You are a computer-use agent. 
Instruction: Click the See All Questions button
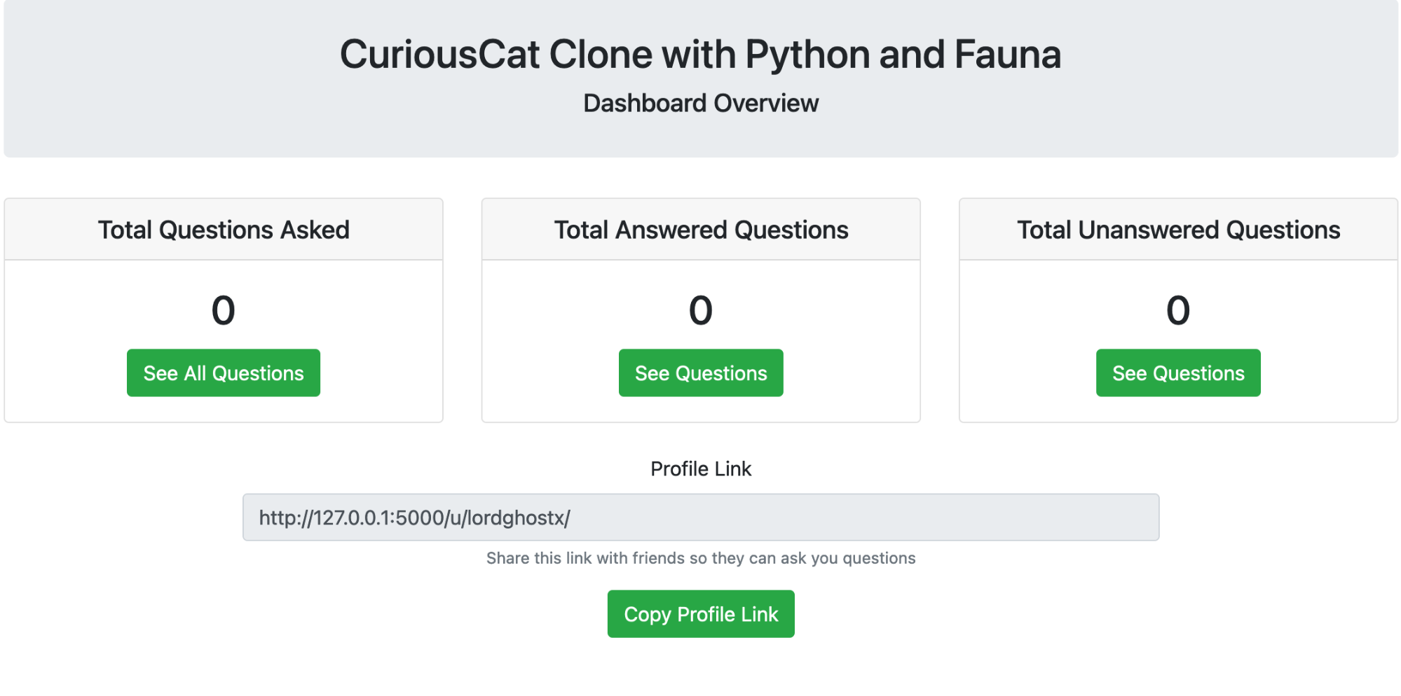click(x=223, y=373)
